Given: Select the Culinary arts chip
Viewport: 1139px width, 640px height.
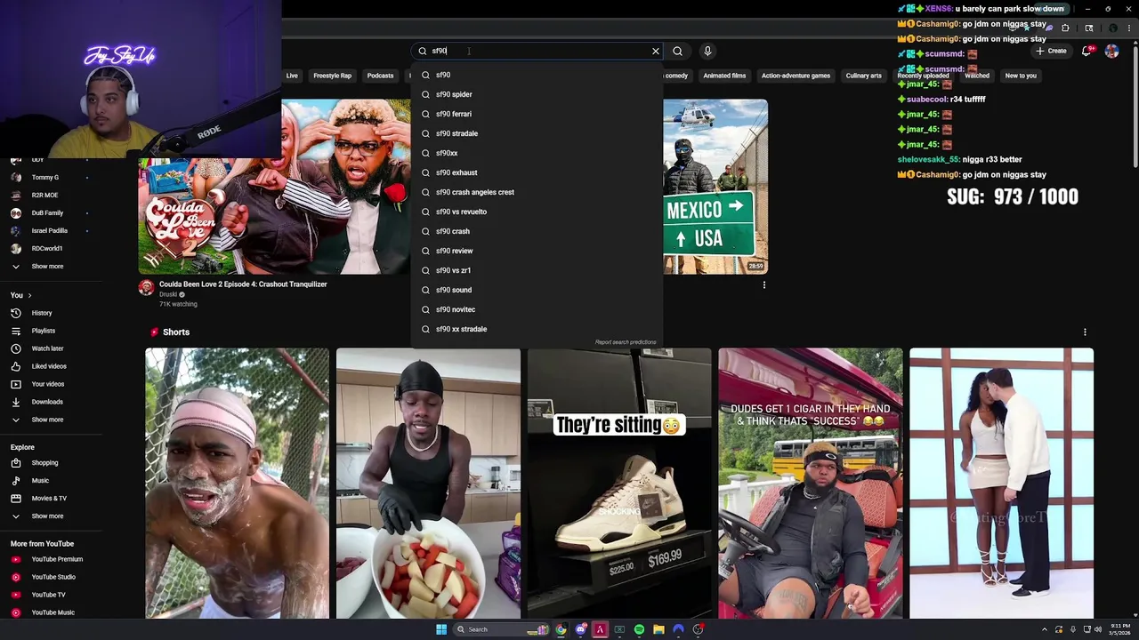Looking at the screenshot, I should (863, 76).
